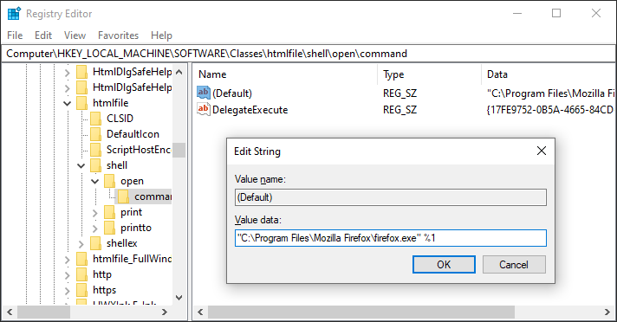Click the Value data text field
This screenshot has width=617, height=322.
(x=391, y=238)
